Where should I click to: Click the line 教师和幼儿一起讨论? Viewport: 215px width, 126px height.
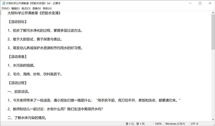[55, 109]
